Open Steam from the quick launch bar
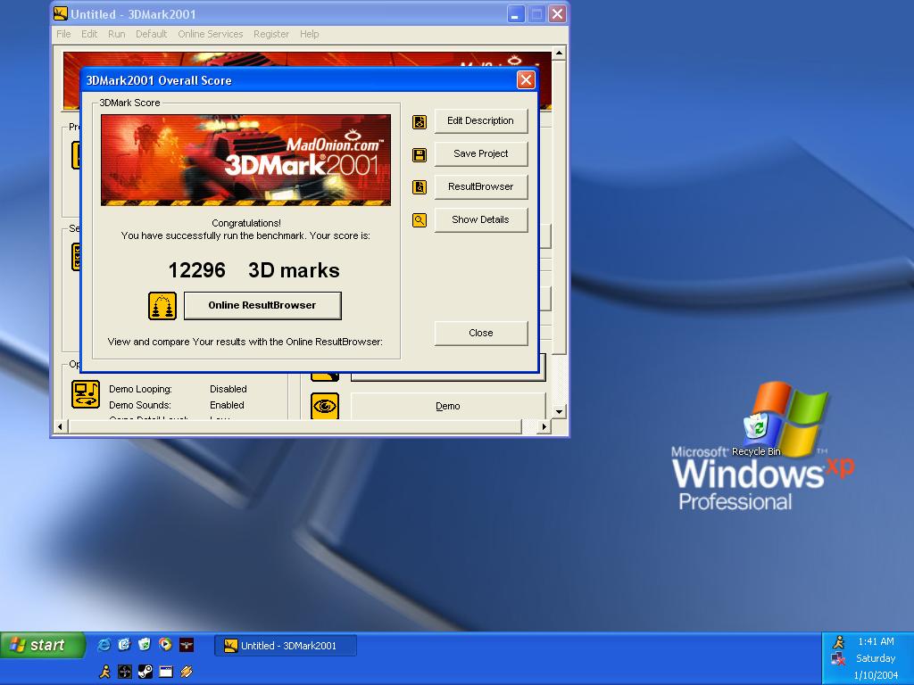This screenshot has width=914, height=685. (x=145, y=672)
